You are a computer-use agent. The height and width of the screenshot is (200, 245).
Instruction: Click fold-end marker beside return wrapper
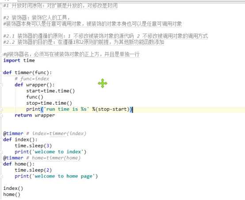(1, 115)
